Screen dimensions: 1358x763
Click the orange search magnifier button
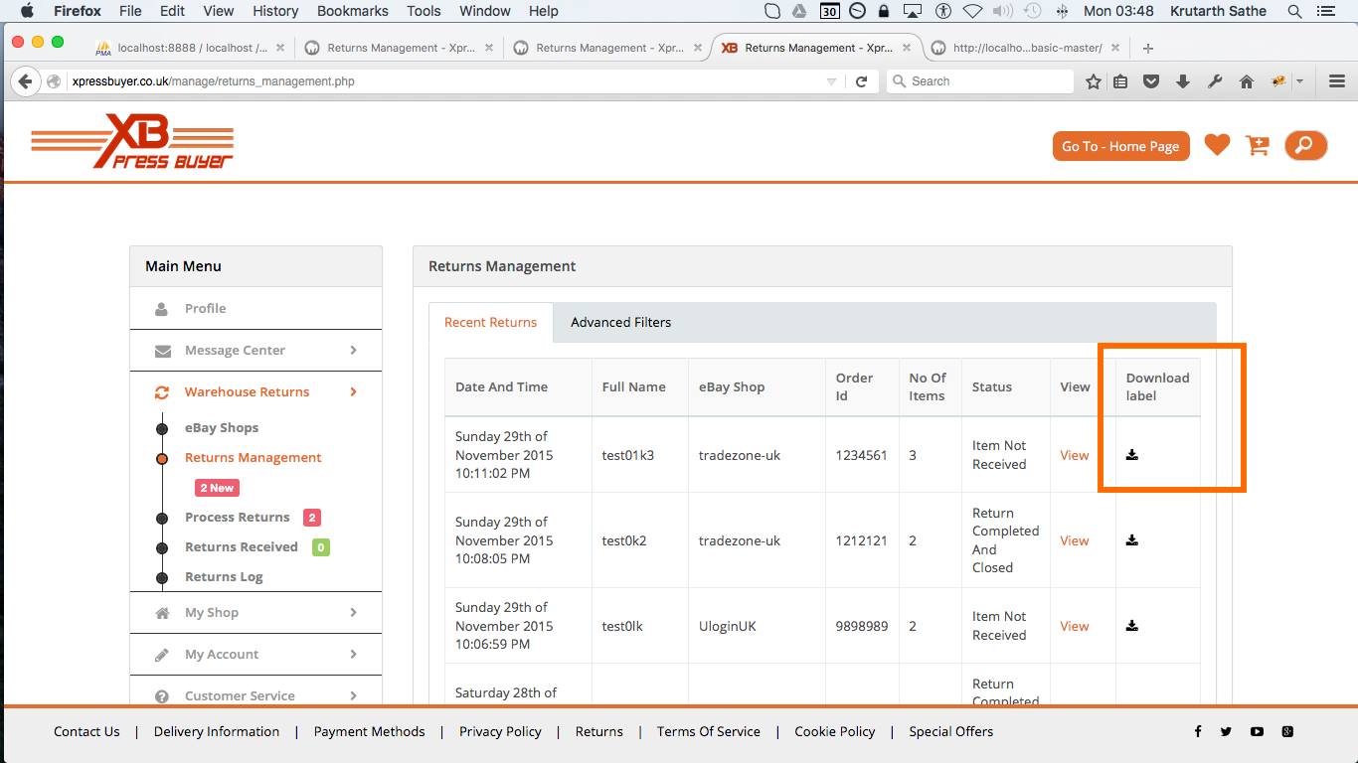click(x=1305, y=146)
